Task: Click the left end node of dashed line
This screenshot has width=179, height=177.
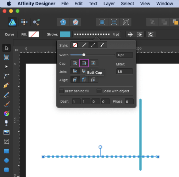Action: pos(43,157)
